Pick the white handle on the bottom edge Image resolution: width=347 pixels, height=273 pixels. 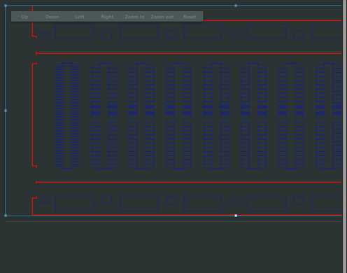(x=236, y=216)
